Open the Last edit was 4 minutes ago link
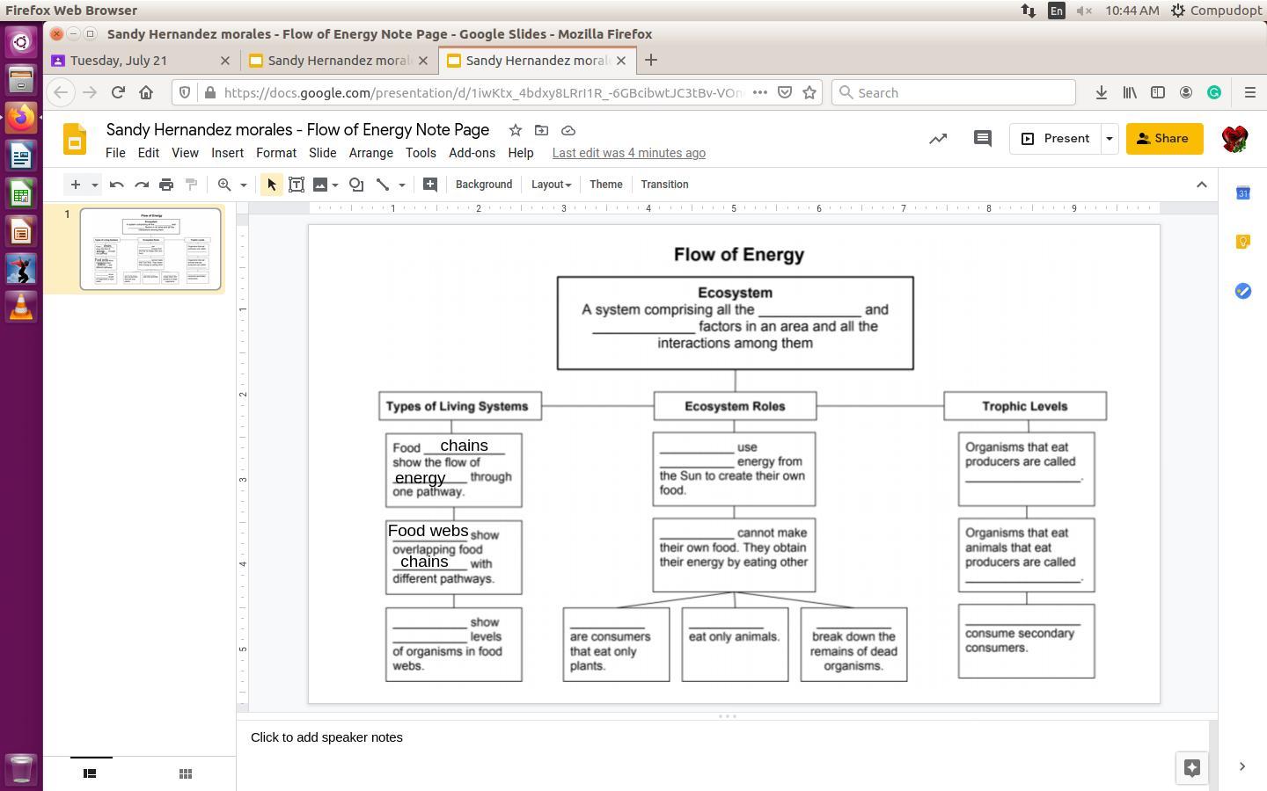This screenshot has width=1267, height=791. tap(628, 153)
